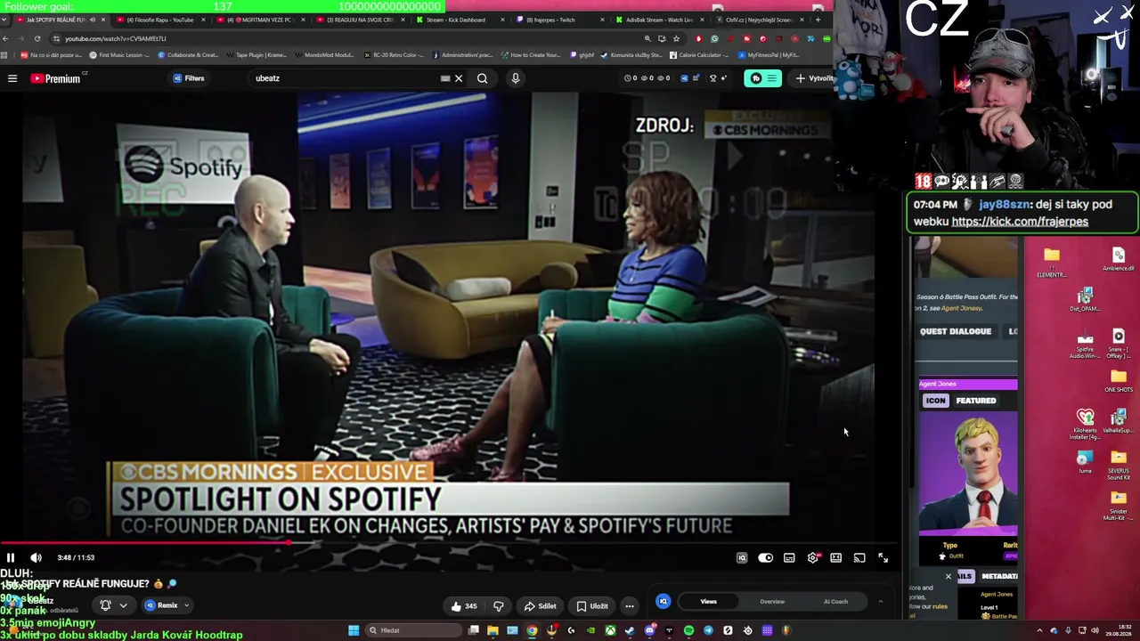Pause the YouTube video

11,557
